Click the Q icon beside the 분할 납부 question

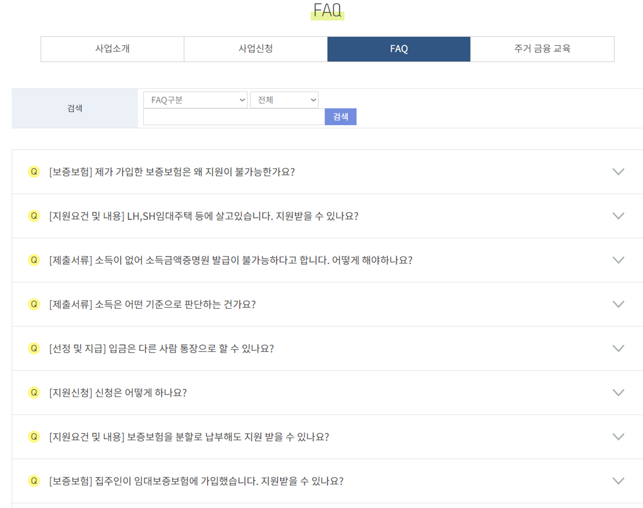[x=34, y=436]
